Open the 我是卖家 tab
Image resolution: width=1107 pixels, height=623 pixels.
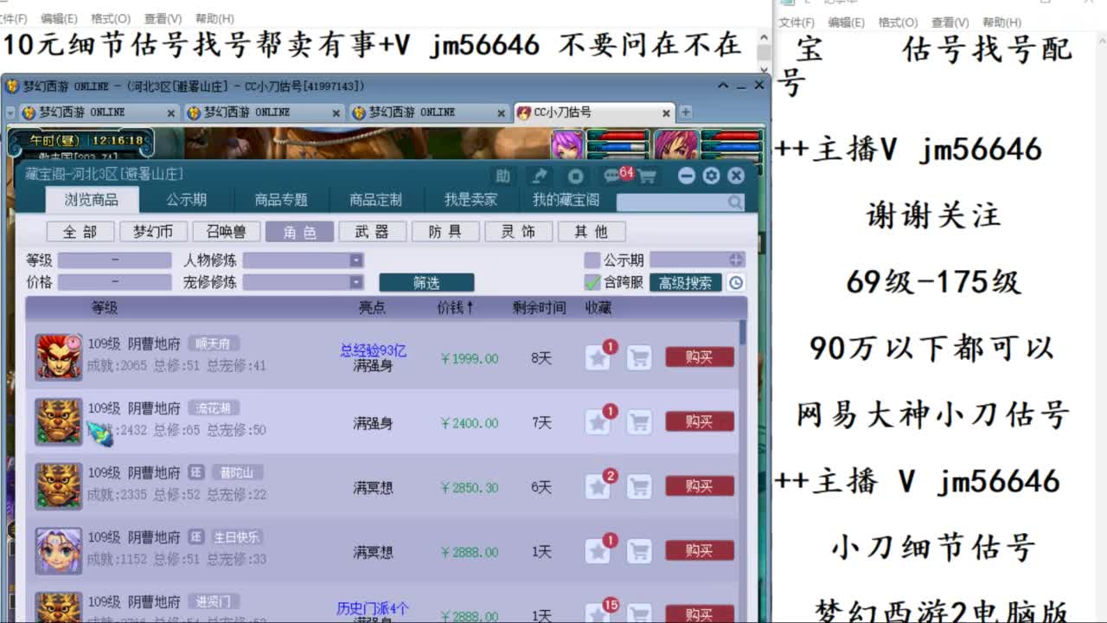pyautogui.click(x=470, y=200)
